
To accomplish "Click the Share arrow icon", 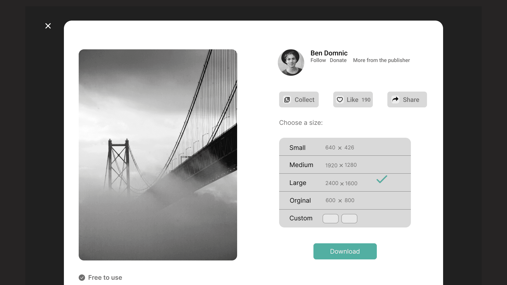I will coord(395,99).
